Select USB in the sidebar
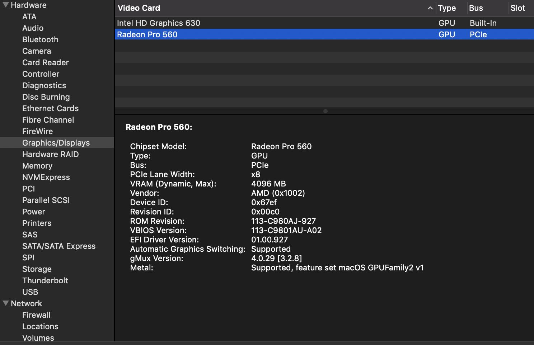Viewport: 534px width, 345px height. click(30, 292)
